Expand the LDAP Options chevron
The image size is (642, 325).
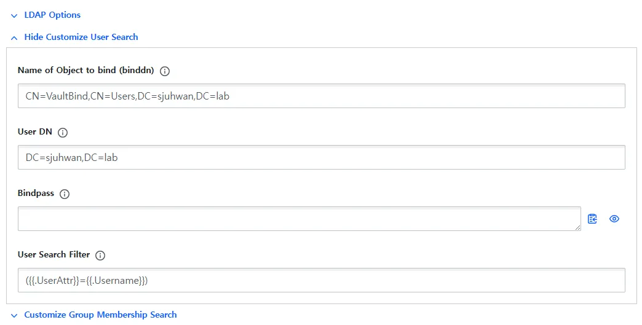click(x=14, y=15)
